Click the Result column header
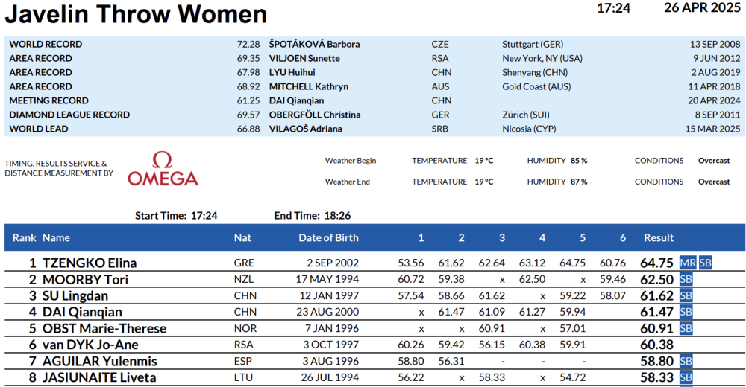This screenshot has height=387, width=746. [x=659, y=238]
